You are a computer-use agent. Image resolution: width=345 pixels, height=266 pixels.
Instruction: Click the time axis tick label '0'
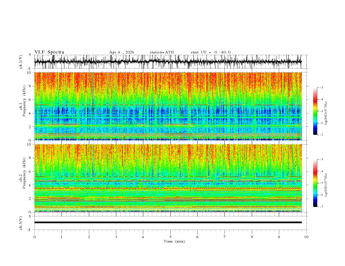[x=34, y=237]
